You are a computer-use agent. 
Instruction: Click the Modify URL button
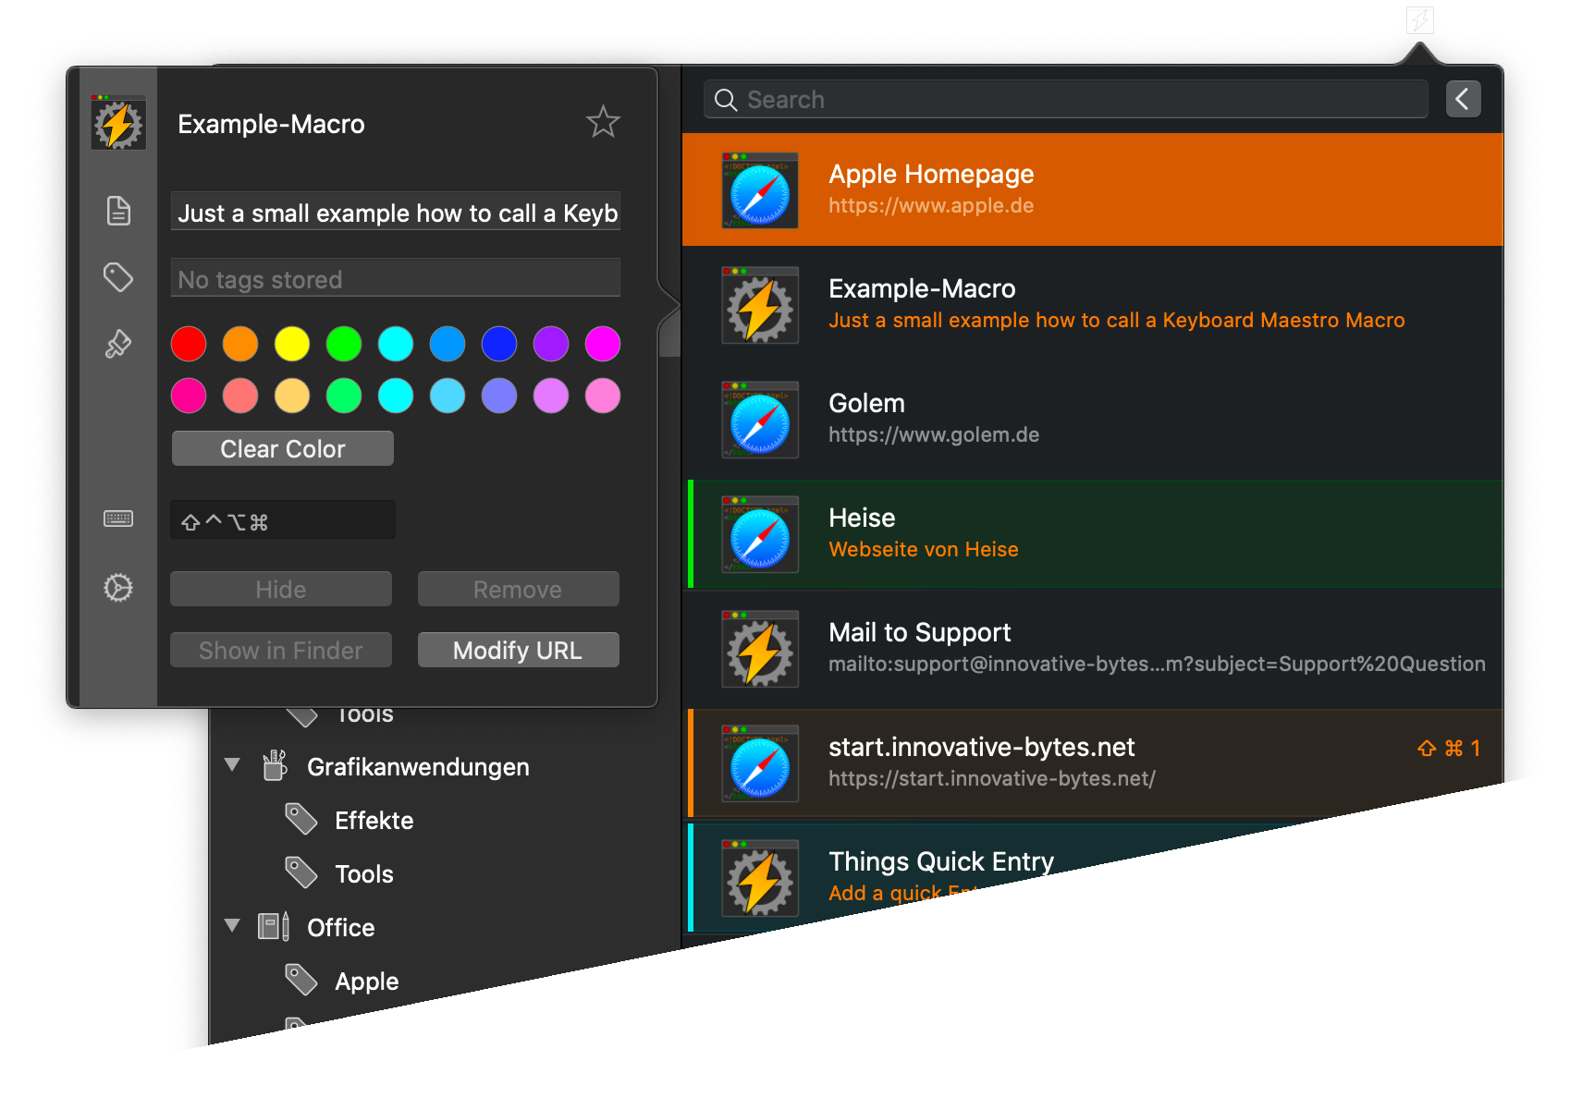519,650
